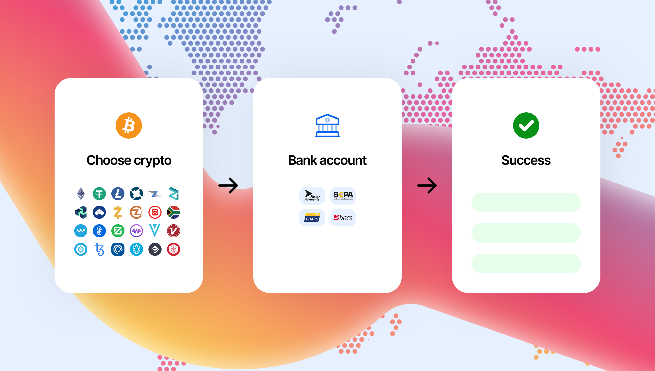Click the arrow from Bank account step
The height and width of the screenshot is (371, 655).
click(x=427, y=186)
